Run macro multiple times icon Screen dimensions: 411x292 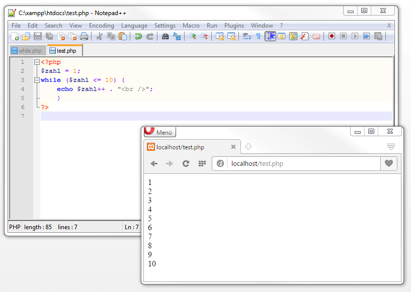pos(366,36)
